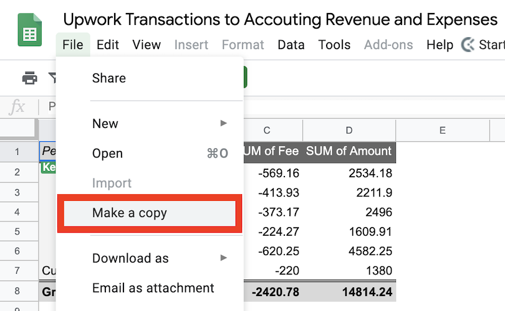Viewport: 505px width, 311px height.
Task: Click cell containing 1380
Action: (349, 271)
